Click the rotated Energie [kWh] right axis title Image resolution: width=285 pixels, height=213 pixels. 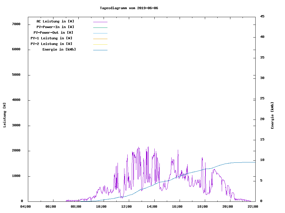(272, 115)
